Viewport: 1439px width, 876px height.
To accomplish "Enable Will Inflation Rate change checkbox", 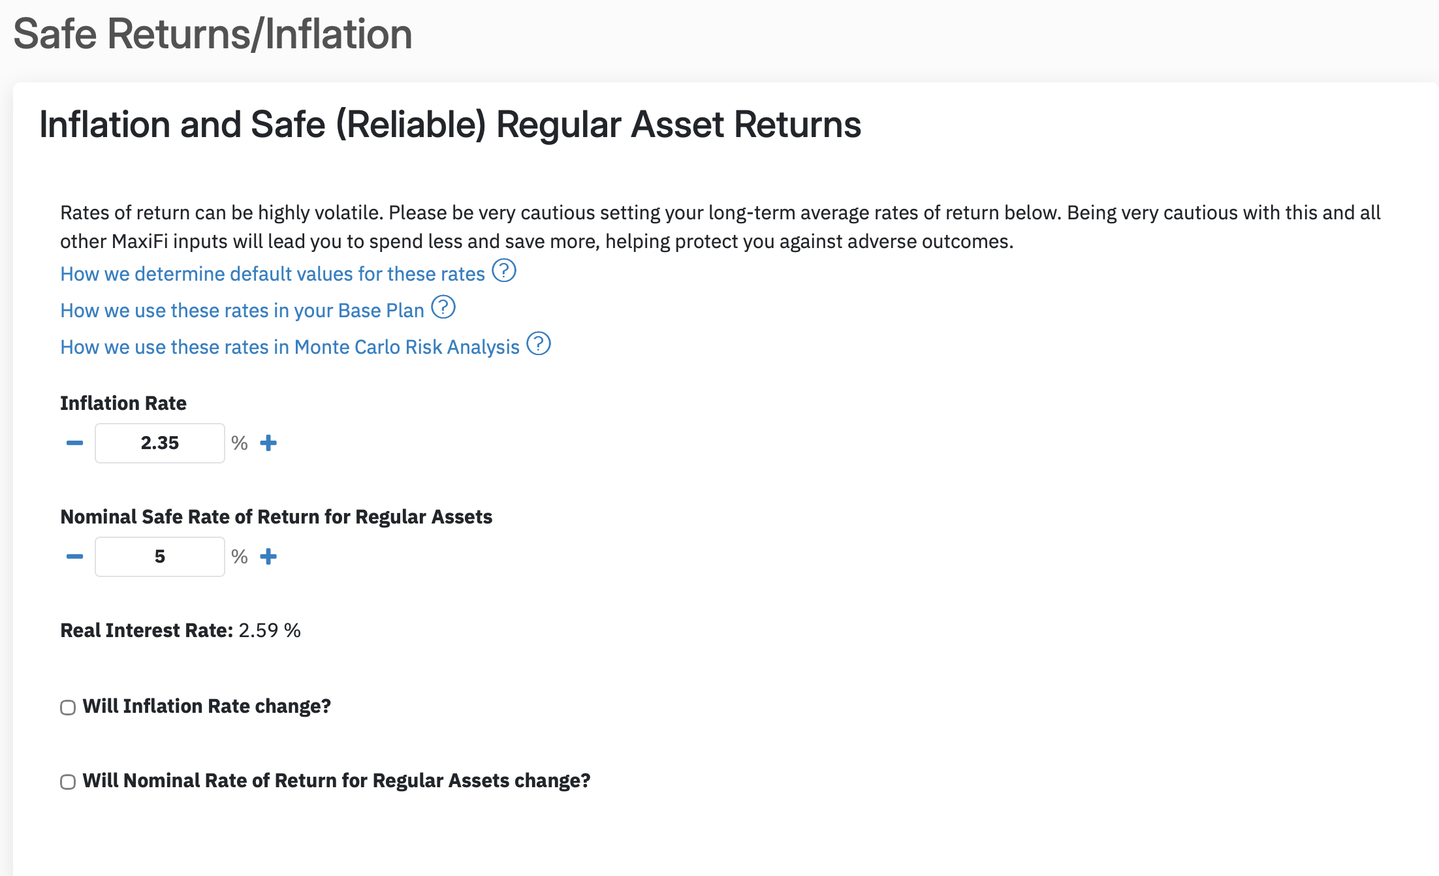I will click(68, 708).
